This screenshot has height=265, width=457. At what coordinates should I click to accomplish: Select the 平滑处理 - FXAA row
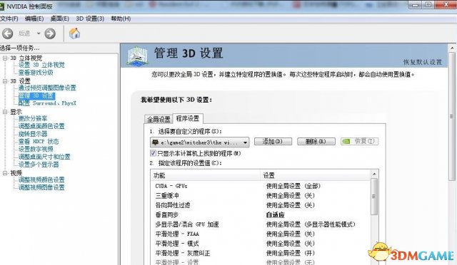[261, 234]
